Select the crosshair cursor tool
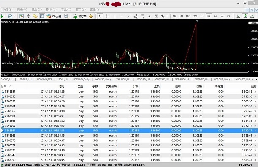This screenshot has height=167, width=258. [x=107, y=16]
